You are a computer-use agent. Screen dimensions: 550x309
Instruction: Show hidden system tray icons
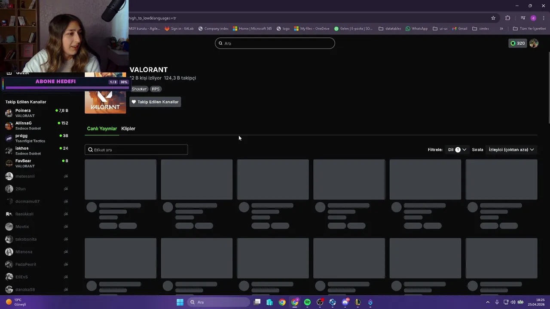click(x=488, y=302)
